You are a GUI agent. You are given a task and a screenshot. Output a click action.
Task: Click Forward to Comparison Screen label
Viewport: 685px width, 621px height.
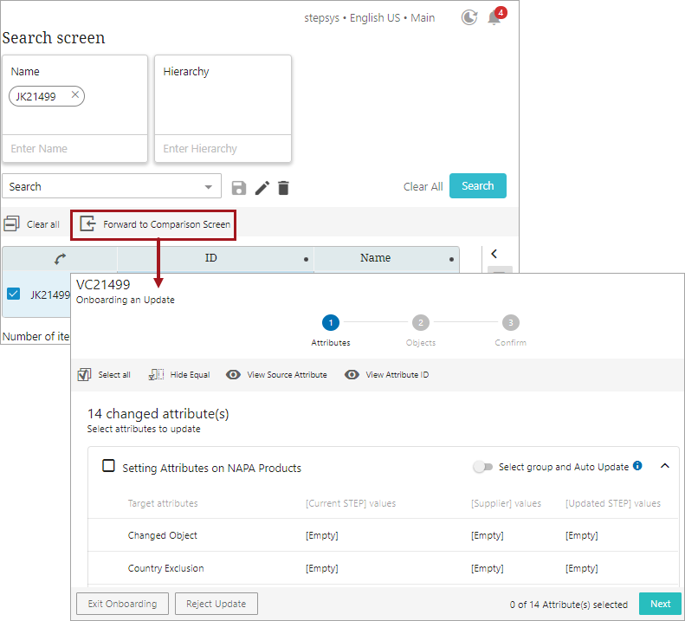(x=167, y=224)
